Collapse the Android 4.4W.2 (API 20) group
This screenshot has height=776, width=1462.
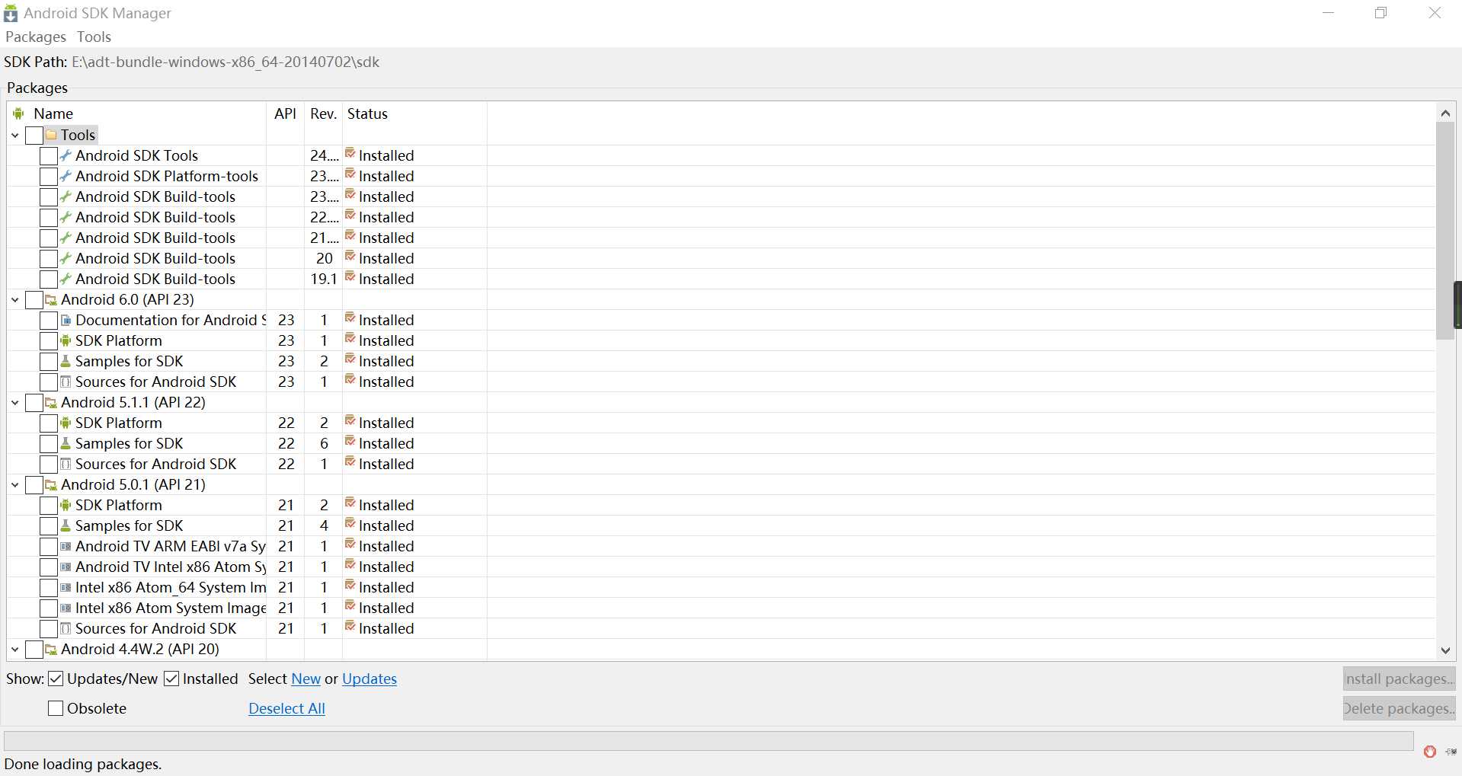[15, 650]
